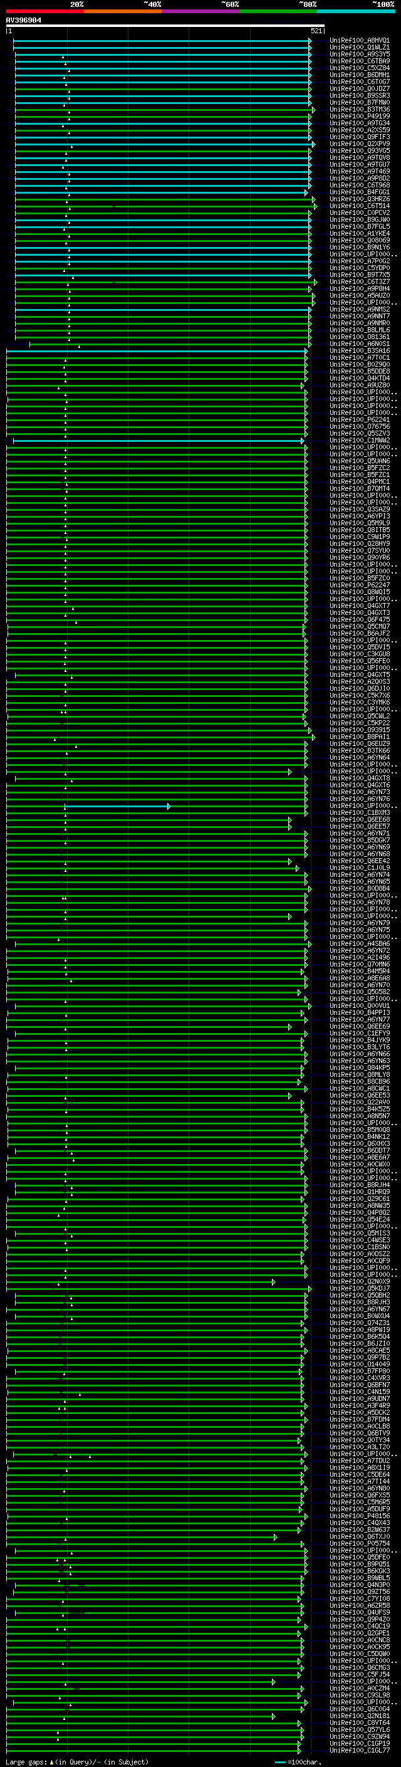Open UniRef100_P05754
This screenshot has height=1767, width=401.
(x=359, y=1543)
